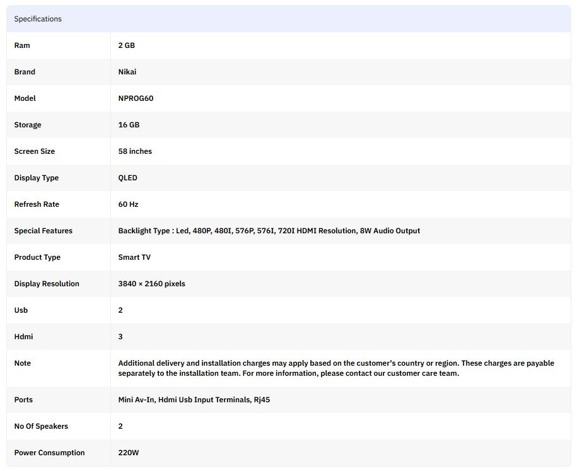
Task: Click the No Of Speakers label
Action: coord(41,426)
